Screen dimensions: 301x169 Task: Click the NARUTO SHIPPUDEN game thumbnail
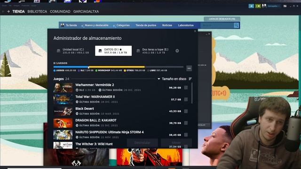(x=63, y=135)
